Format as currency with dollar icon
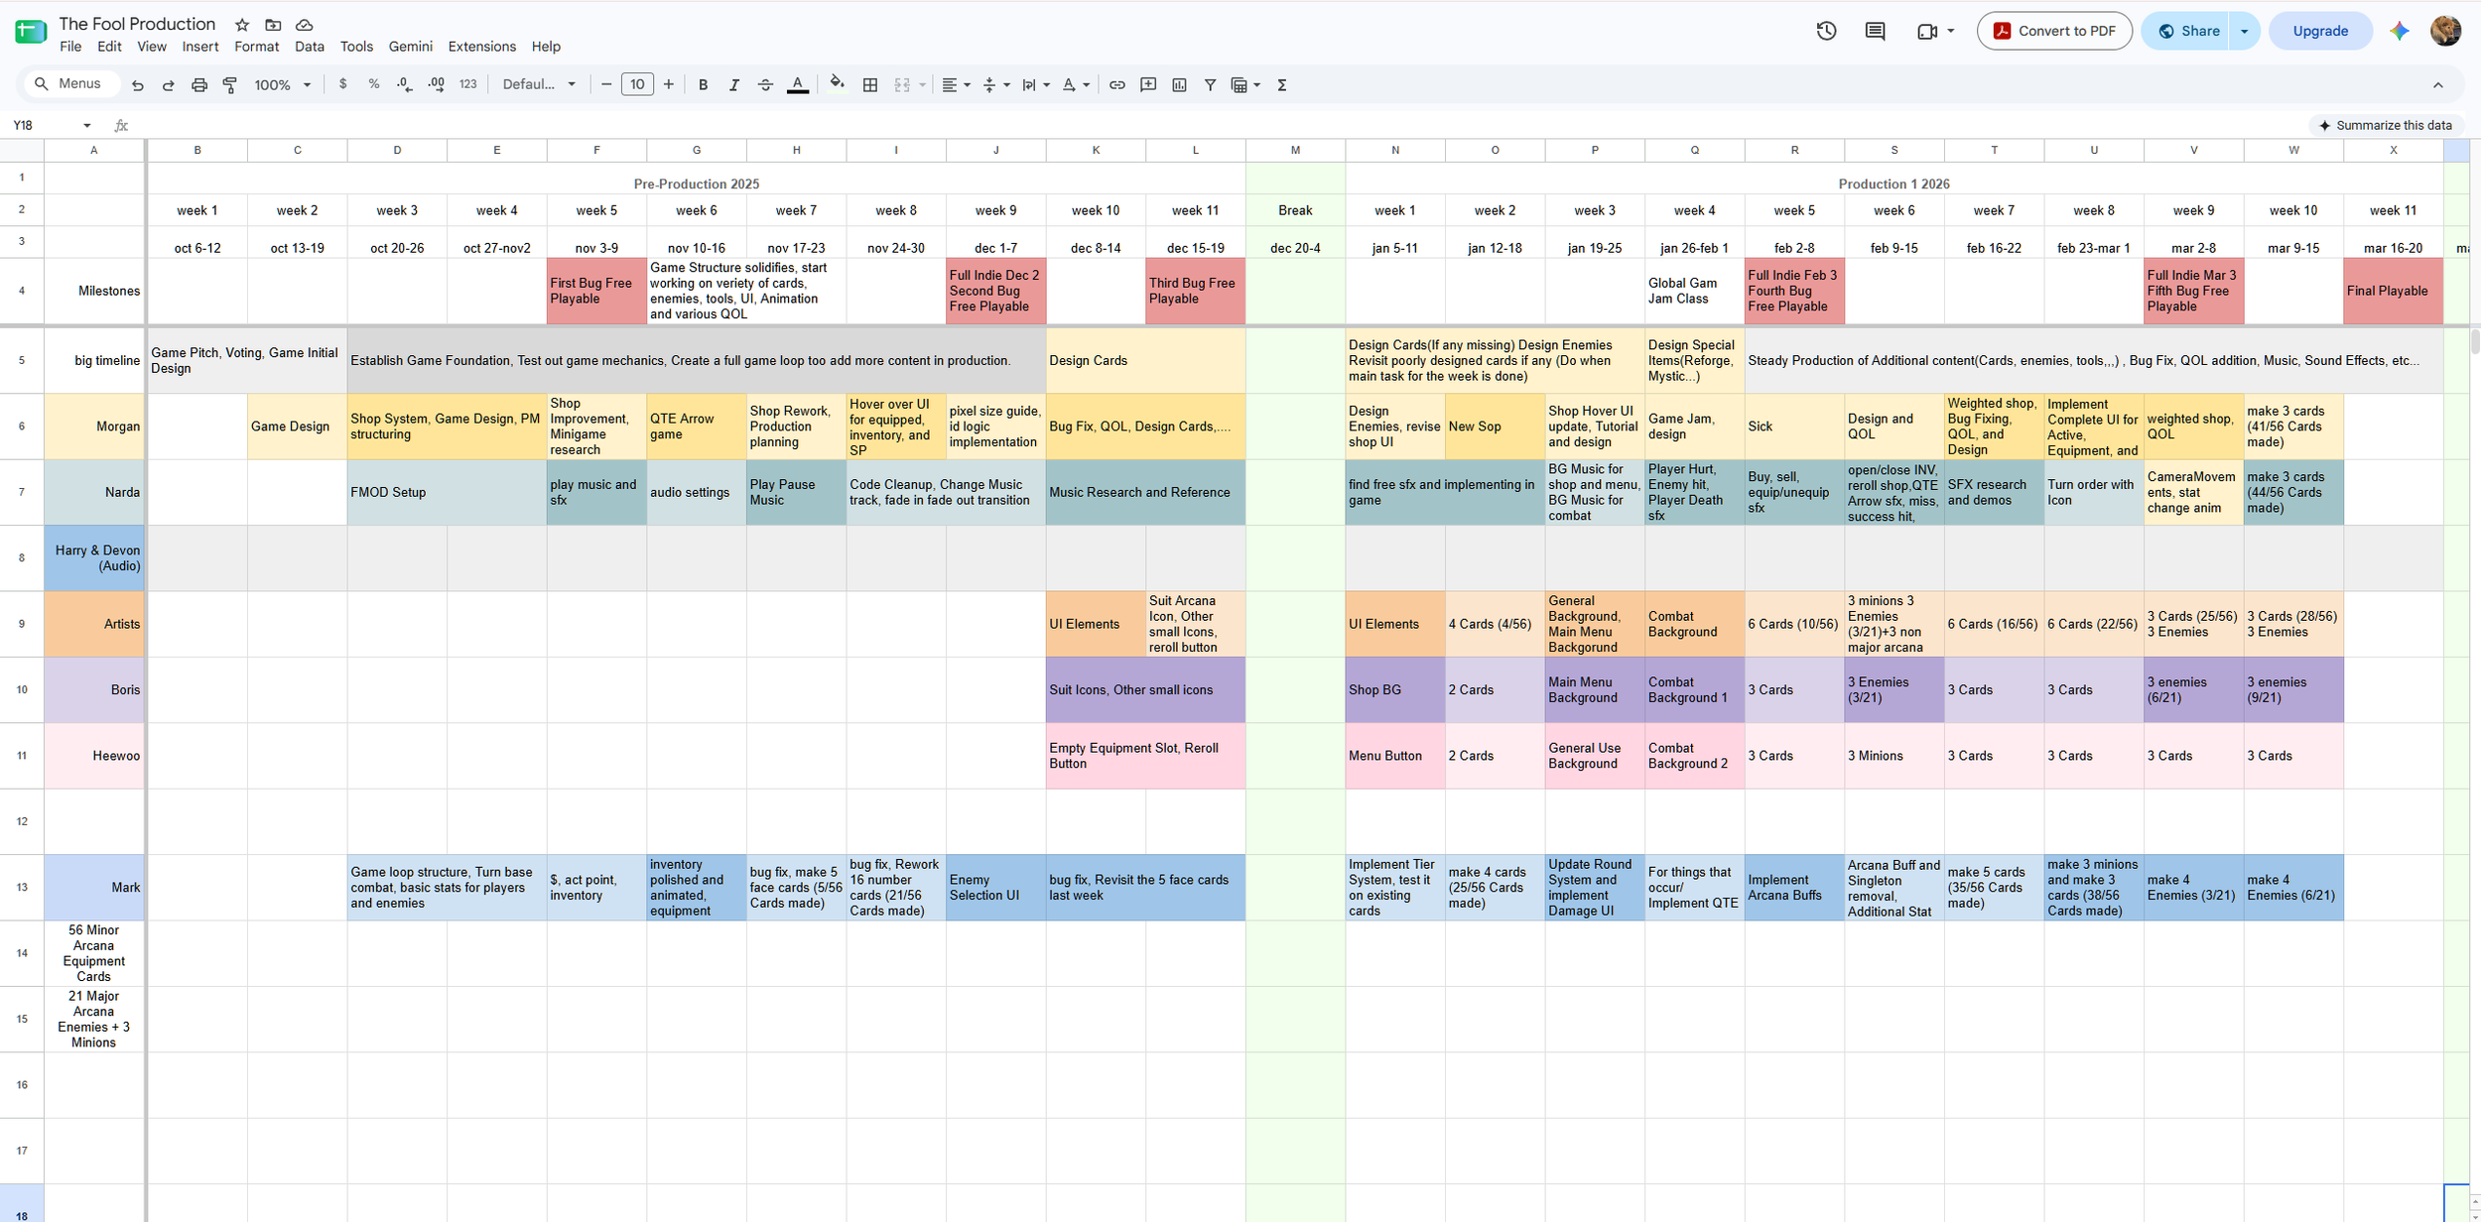The height and width of the screenshot is (1222, 2481). pos(343,84)
